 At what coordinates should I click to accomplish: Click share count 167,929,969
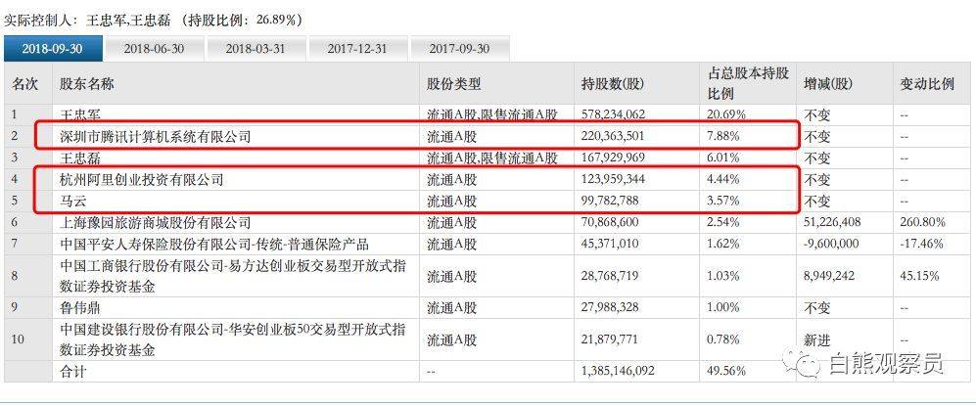(613, 158)
